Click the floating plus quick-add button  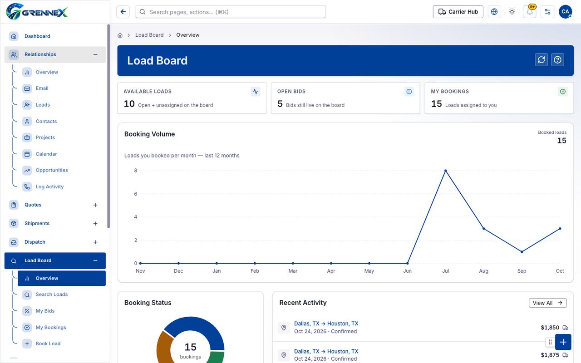pos(563,342)
